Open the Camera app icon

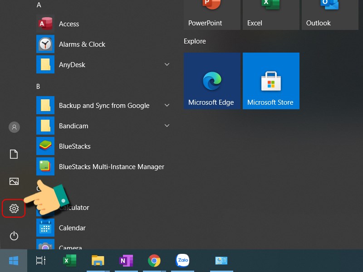pyautogui.click(x=45, y=244)
